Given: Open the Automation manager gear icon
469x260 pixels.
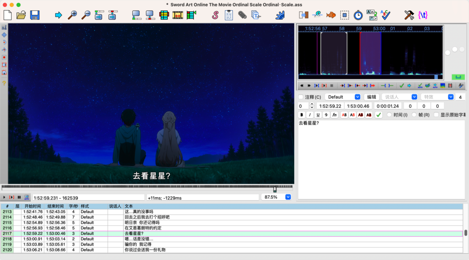Looking at the screenshot, I should coord(280,15).
